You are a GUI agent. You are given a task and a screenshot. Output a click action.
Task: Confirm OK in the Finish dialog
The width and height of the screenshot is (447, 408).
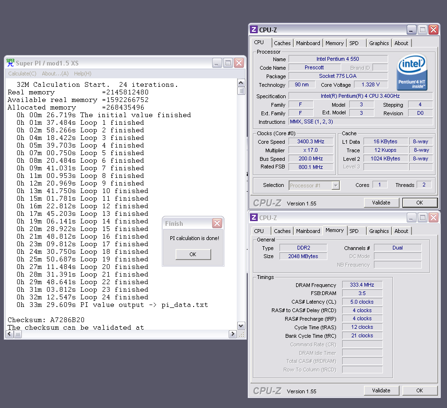193,254
